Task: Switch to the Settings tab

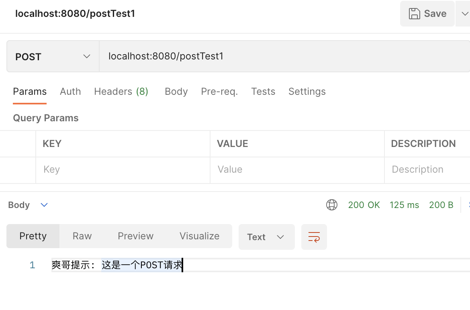Action: click(307, 92)
